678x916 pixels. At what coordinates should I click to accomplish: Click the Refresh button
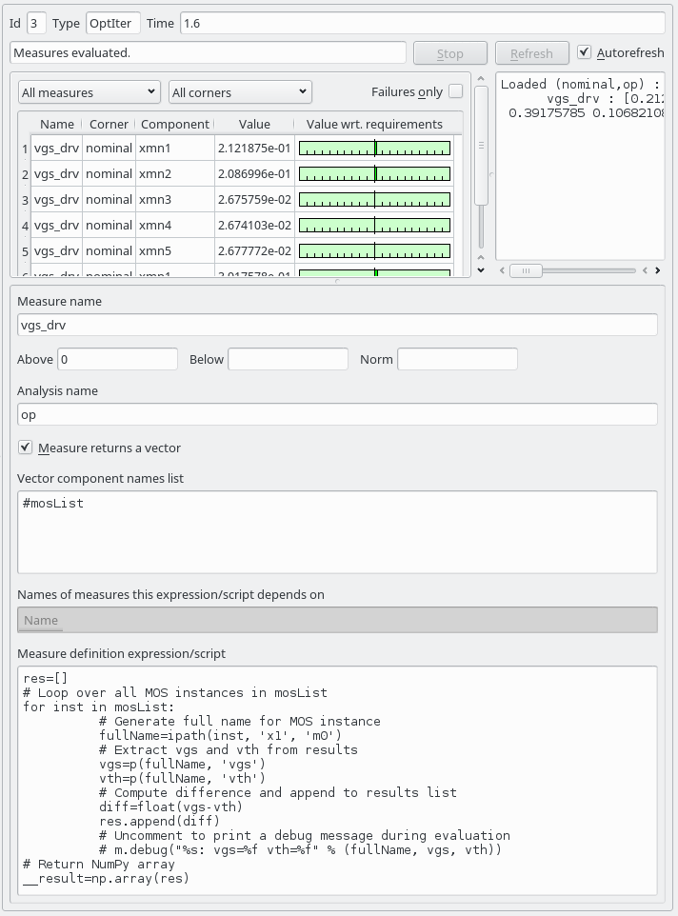pos(531,53)
